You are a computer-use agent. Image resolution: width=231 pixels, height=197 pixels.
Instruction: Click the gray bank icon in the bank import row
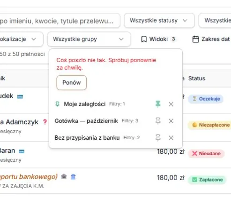click(x=64, y=177)
